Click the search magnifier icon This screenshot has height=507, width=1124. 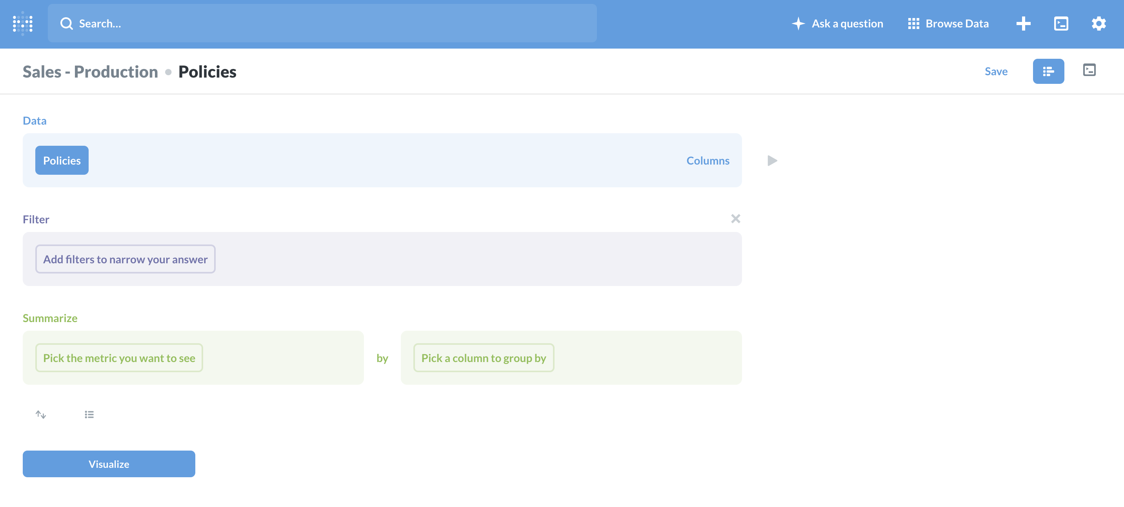[x=66, y=24]
